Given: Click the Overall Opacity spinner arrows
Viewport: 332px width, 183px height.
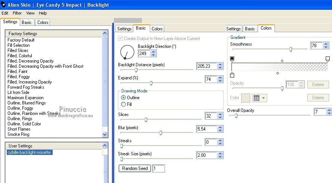Looking at the screenshot, I should click(x=329, y=112).
